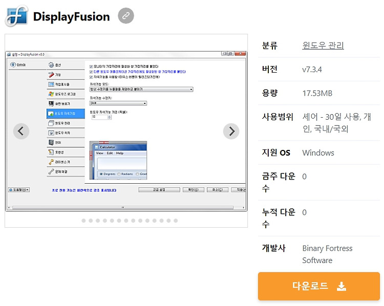Click the 금주 다운수 weekly downloads label
This screenshot has width=384, height=306.
(x=279, y=182)
